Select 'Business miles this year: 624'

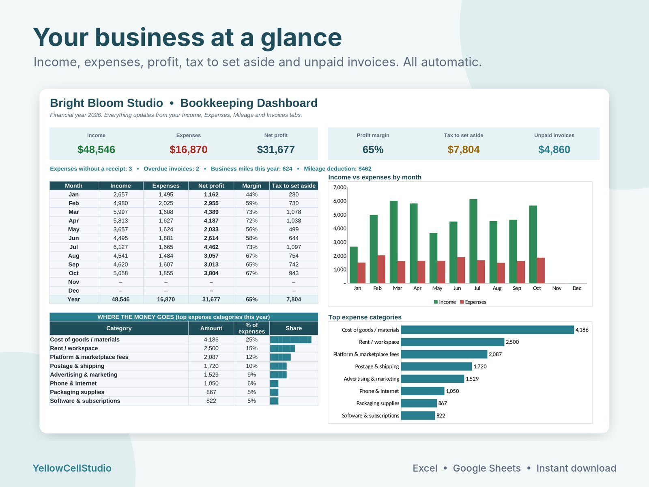coord(251,169)
